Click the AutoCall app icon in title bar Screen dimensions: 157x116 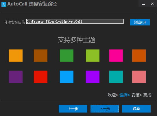(x=4, y=4)
